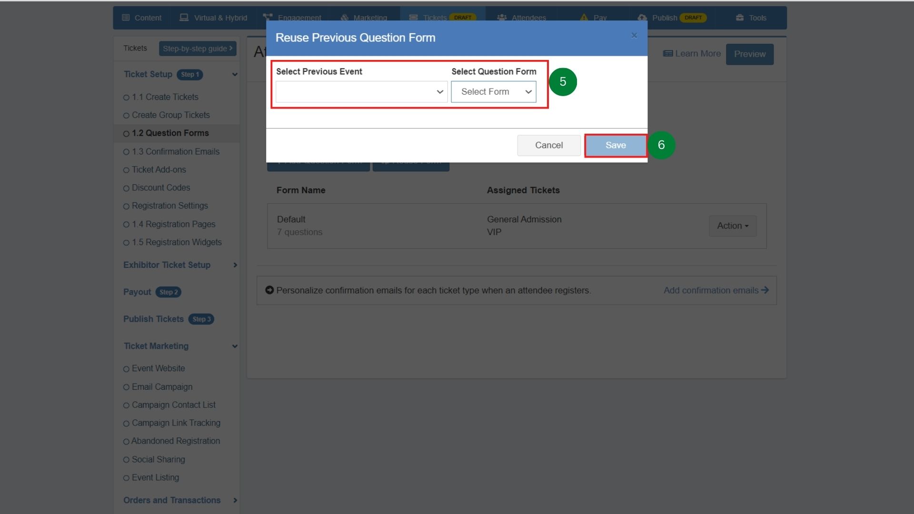
Task: Click the Pay warning triangle icon
Action: pyautogui.click(x=584, y=18)
